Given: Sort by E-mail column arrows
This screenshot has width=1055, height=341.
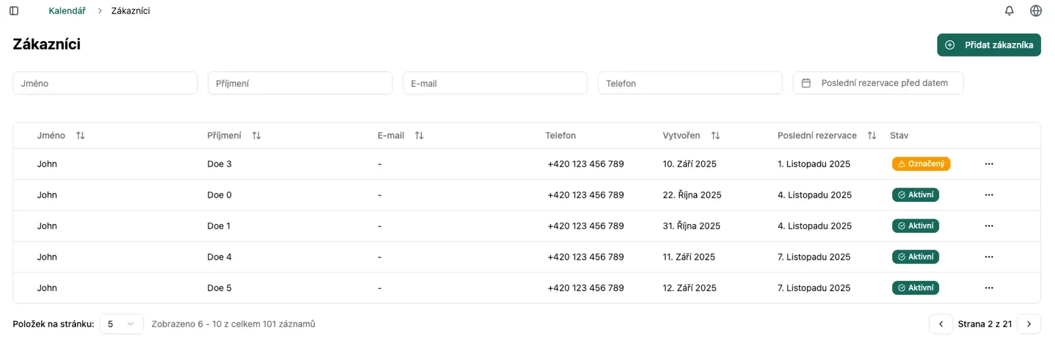Looking at the screenshot, I should pos(419,135).
